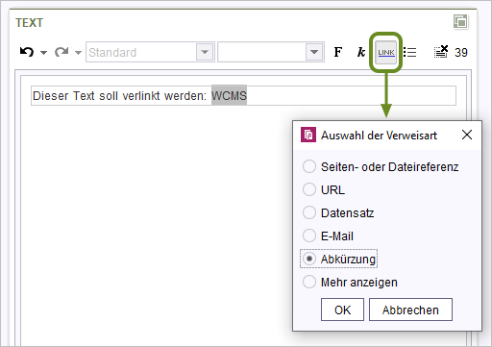Select Seiten- oder Dateireferenz radio option
Screen dimensions: 492x347
[309, 166]
